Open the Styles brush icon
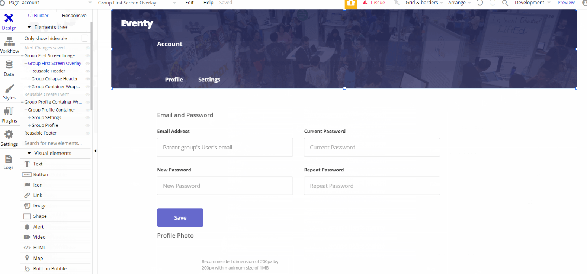This screenshot has height=274, width=587. tap(9, 89)
